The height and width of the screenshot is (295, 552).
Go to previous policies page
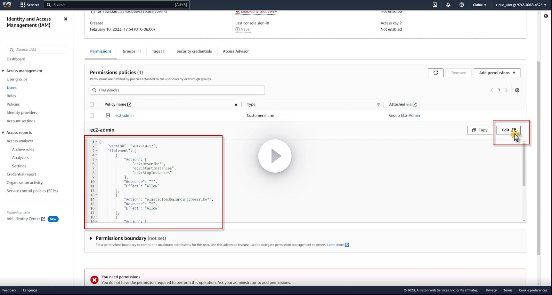tap(491, 90)
